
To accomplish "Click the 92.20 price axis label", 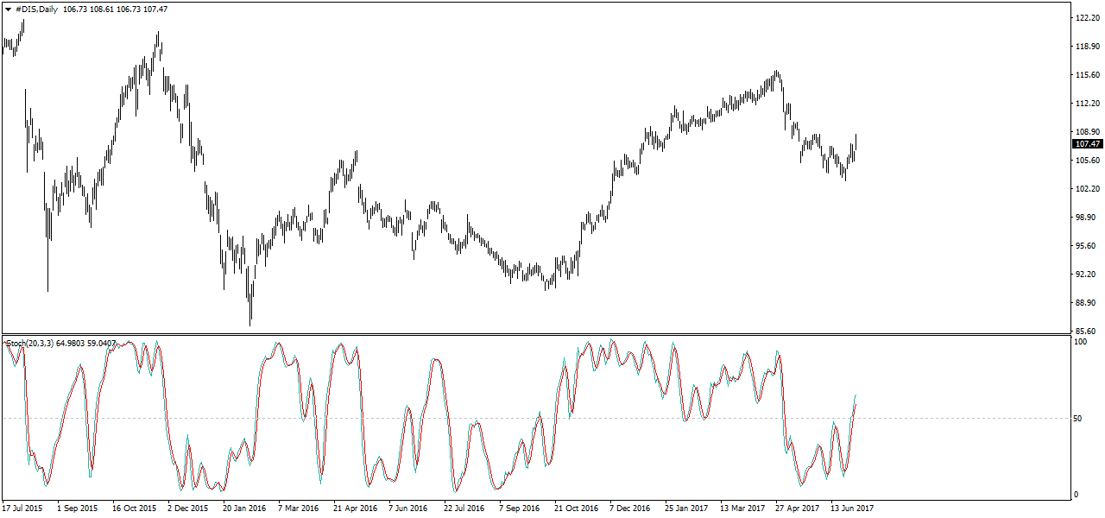I will pos(1086,275).
